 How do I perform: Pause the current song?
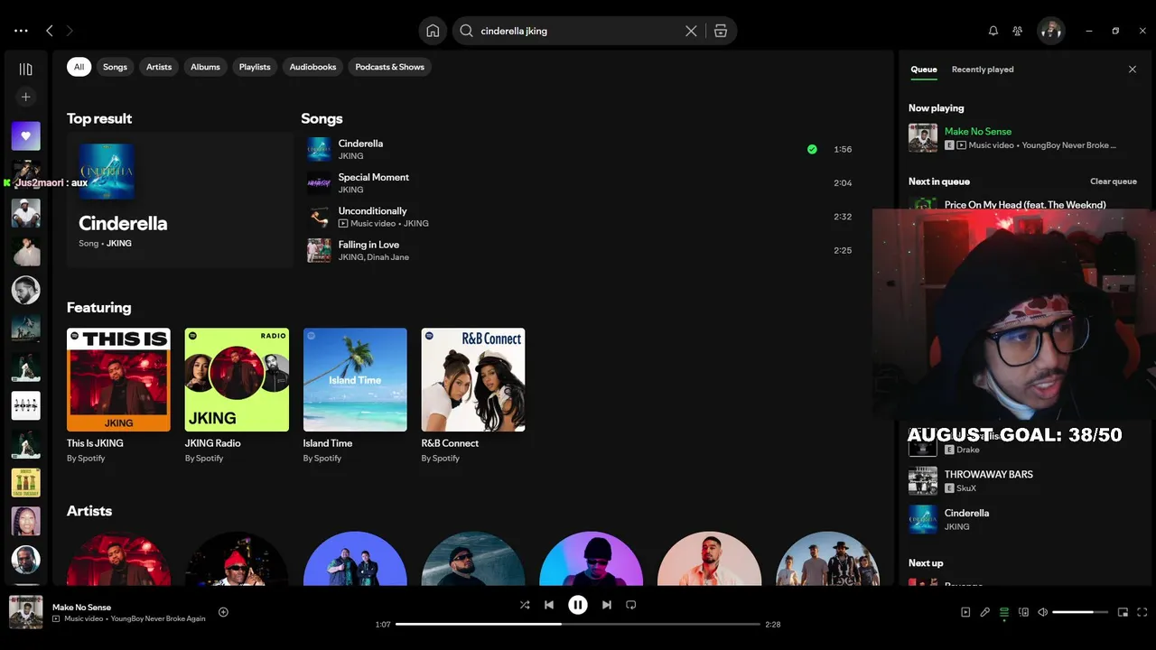tap(578, 605)
